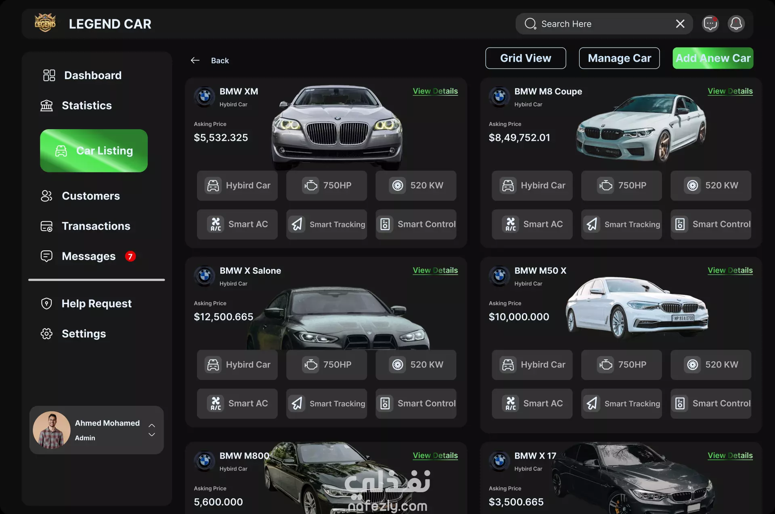Open Messages with 7 unread badge
The height and width of the screenshot is (514, 775).
click(88, 256)
